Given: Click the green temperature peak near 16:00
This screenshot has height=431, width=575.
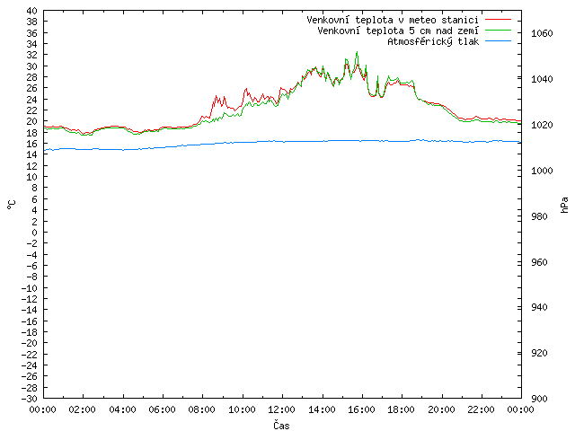Looking at the screenshot, I should [x=357, y=52].
